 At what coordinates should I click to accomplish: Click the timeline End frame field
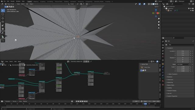pyautogui.click(x=156, y=101)
